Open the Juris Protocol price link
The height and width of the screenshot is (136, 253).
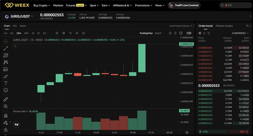point(180,26)
